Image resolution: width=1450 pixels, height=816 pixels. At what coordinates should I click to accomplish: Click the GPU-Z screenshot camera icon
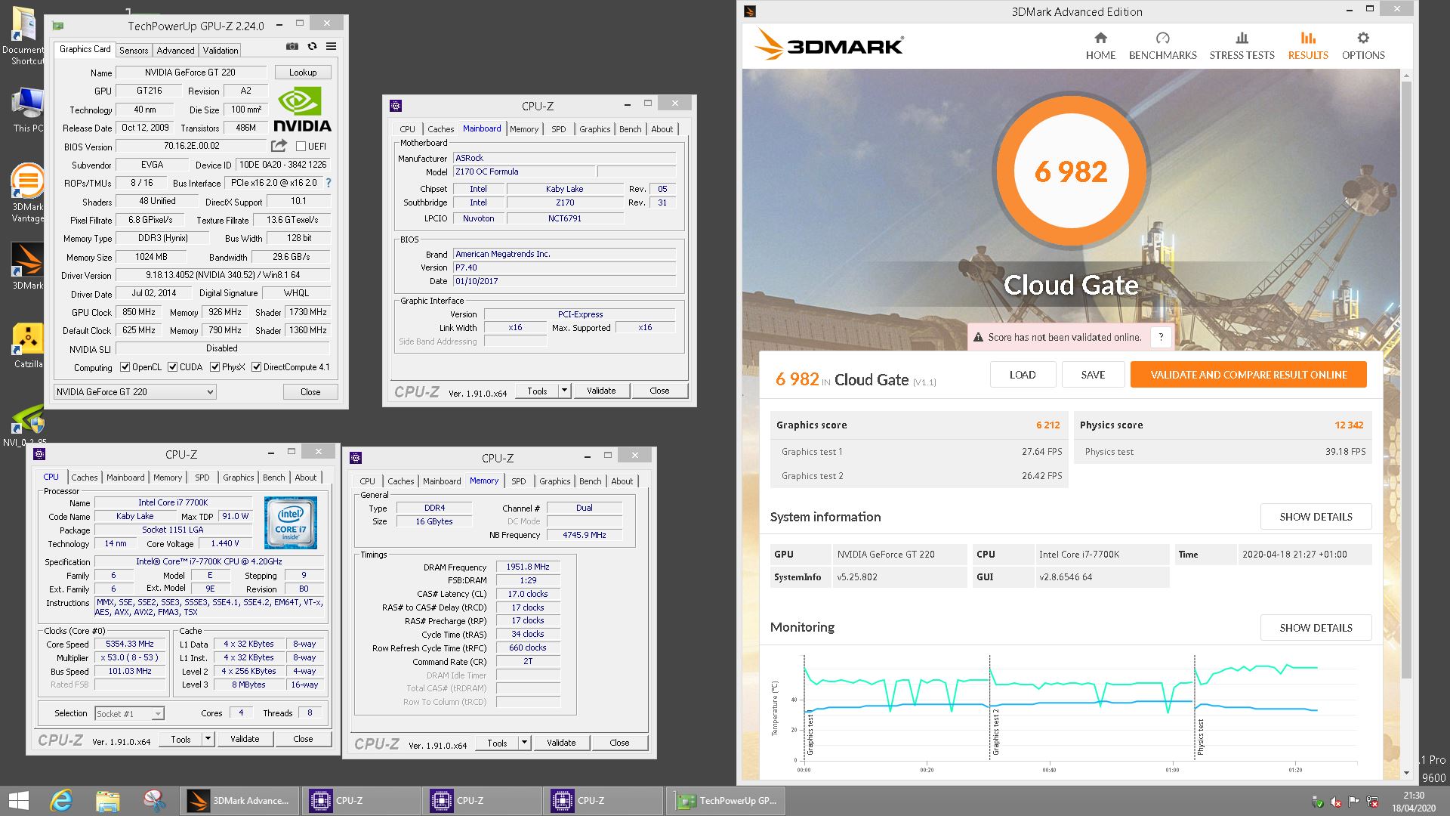292,46
